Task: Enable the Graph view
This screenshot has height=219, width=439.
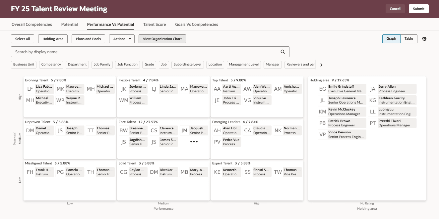Action: click(391, 39)
